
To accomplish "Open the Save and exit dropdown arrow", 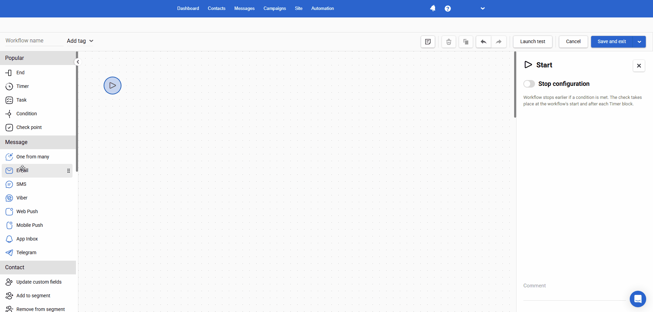I will (639, 42).
